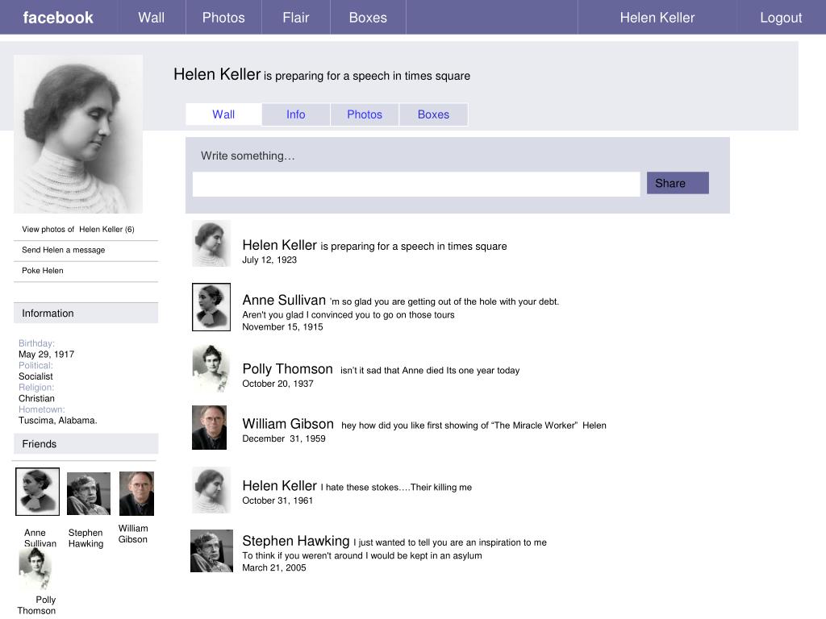Click Anne Sullivan name under Friends

tap(40, 538)
